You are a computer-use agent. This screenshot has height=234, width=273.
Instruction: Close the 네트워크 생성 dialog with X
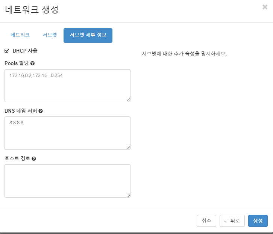pos(265,7)
